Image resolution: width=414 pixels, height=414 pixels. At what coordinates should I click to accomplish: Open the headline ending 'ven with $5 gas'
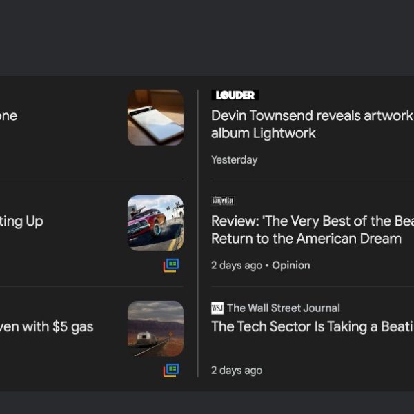click(47, 326)
